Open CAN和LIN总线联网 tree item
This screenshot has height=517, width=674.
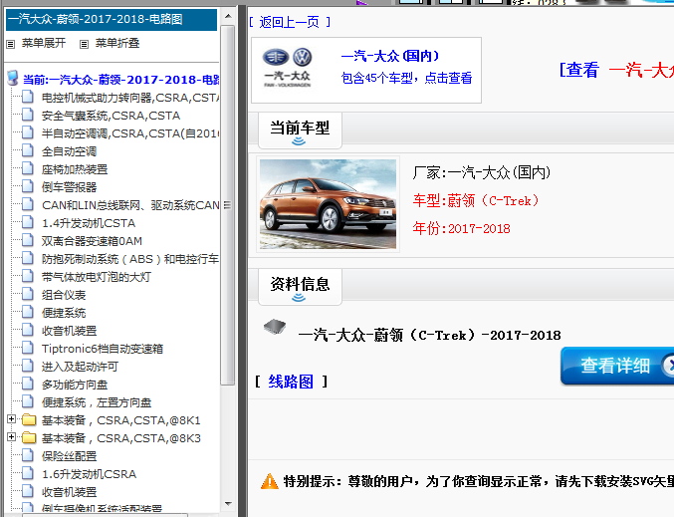[130, 205]
